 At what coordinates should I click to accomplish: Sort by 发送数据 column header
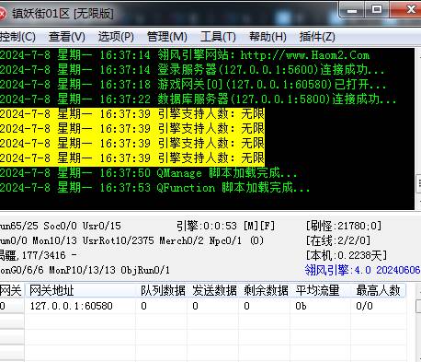pos(213,290)
